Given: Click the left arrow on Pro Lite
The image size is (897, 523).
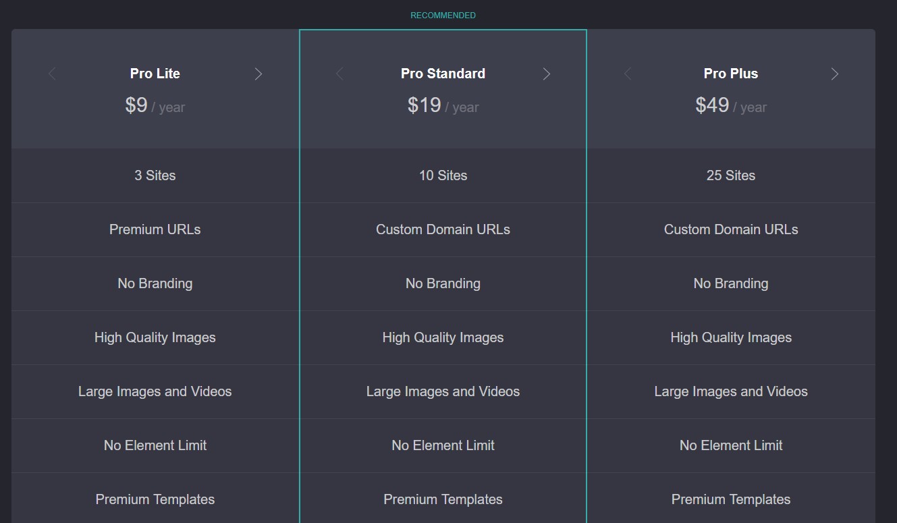Looking at the screenshot, I should pos(52,74).
